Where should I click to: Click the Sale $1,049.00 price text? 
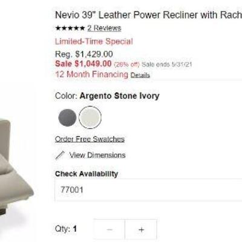pos(83,64)
